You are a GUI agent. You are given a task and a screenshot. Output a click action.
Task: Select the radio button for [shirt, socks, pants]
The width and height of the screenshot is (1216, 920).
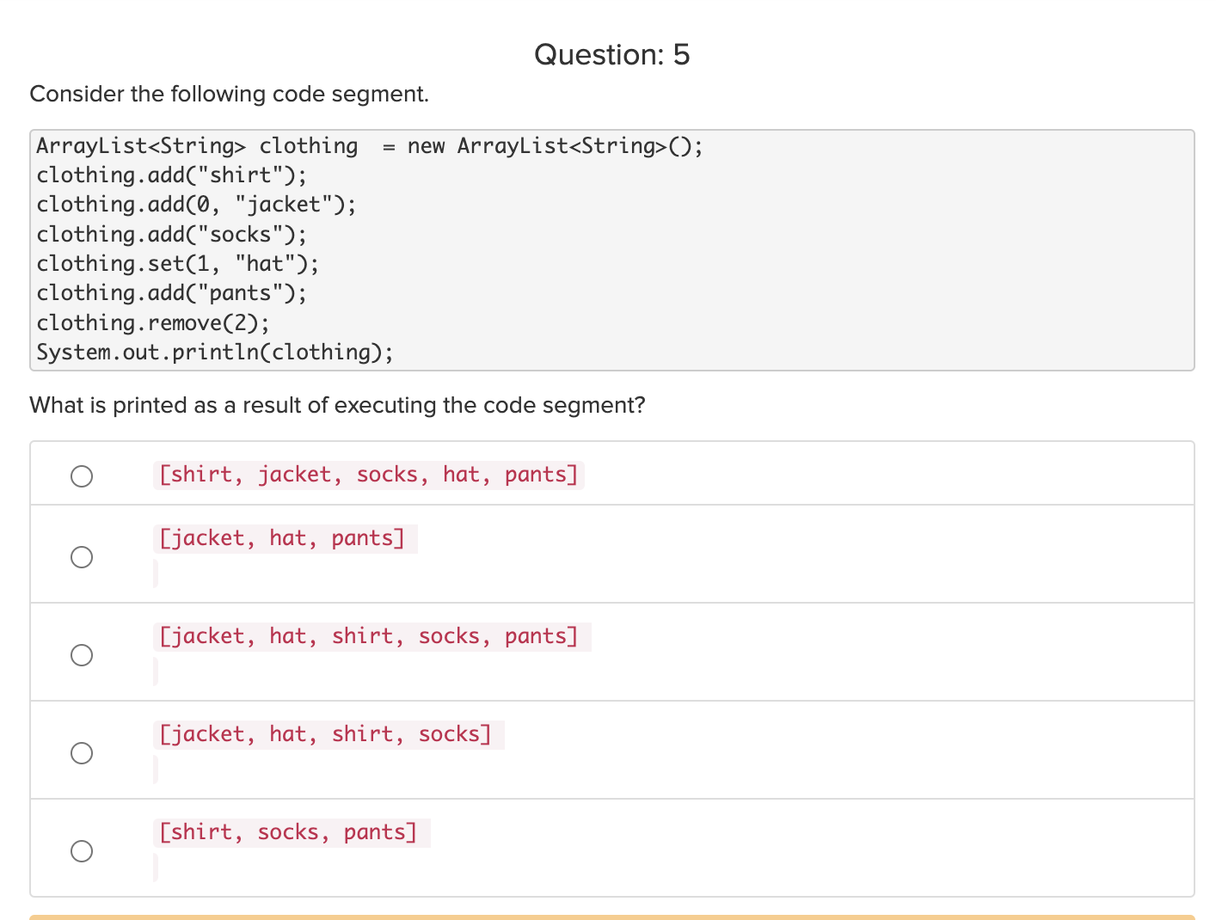click(82, 851)
